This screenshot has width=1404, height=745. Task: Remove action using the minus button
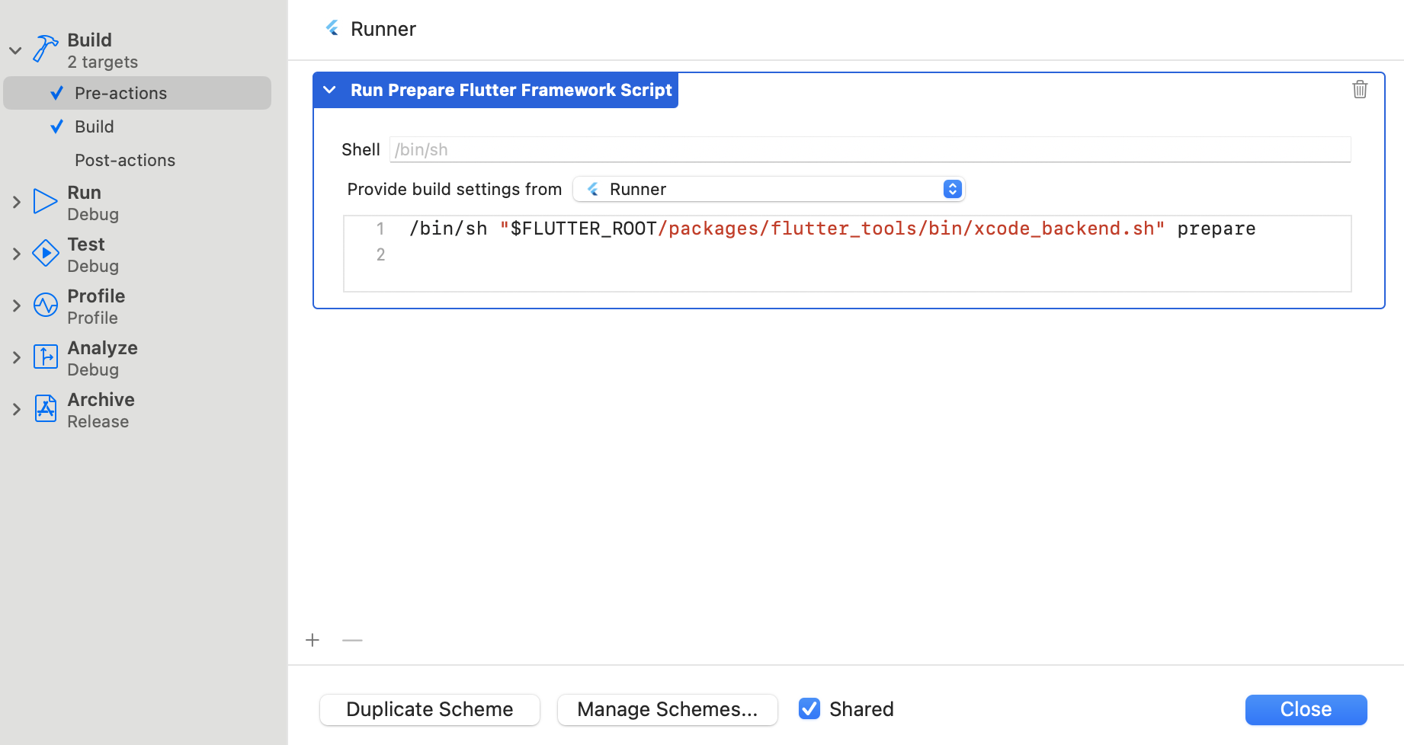(352, 640)
